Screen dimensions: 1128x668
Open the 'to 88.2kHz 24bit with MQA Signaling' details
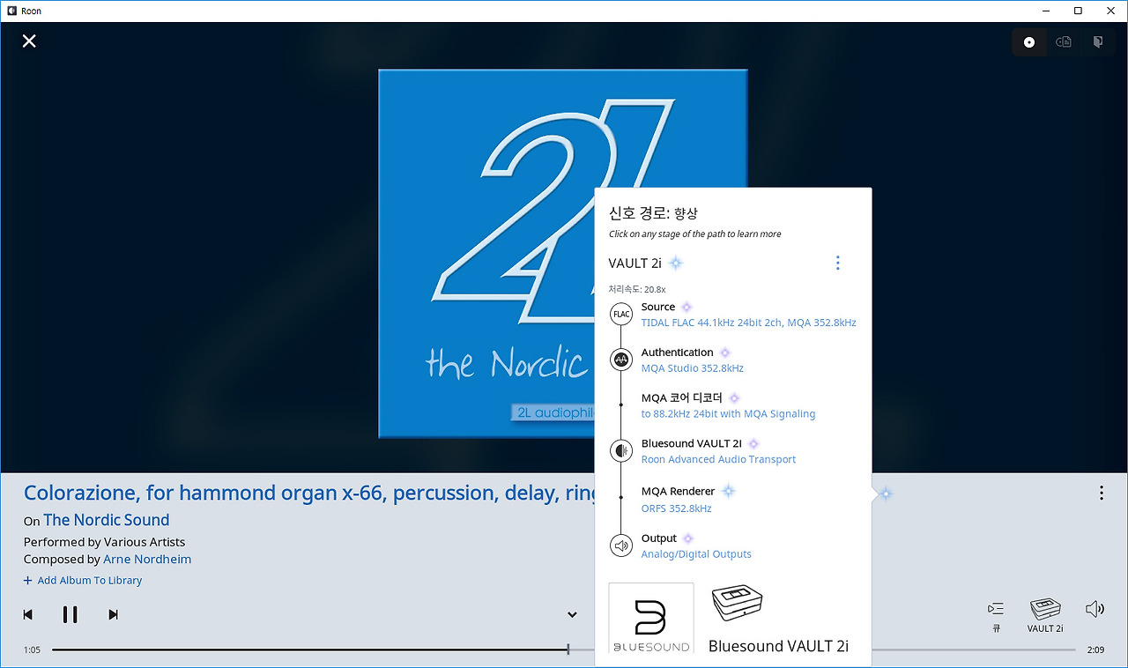click(x=729, y=414)
